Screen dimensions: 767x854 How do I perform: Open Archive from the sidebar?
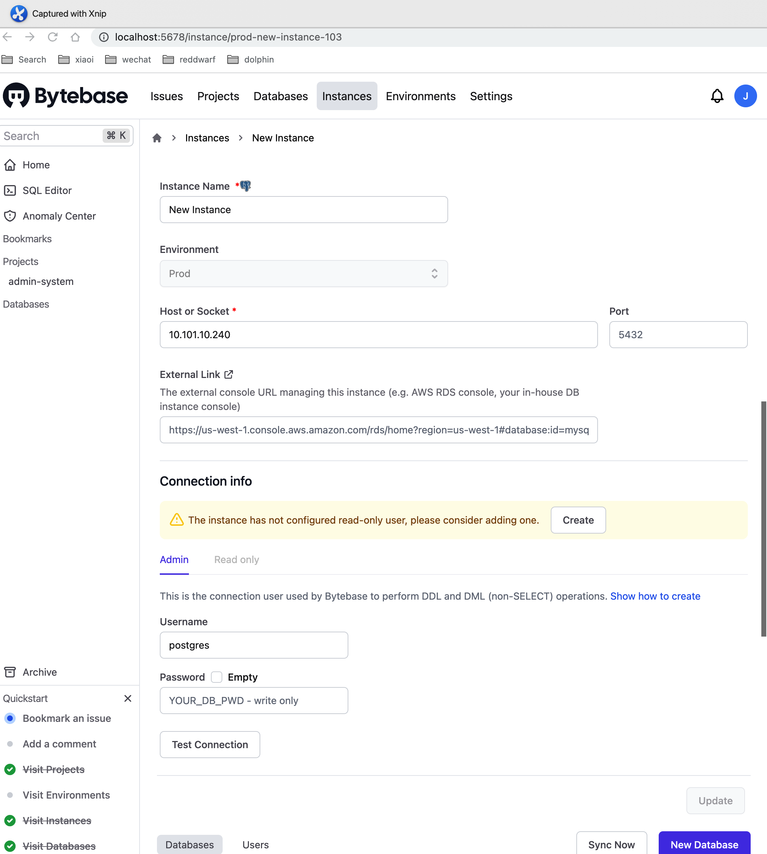point(39,672)
